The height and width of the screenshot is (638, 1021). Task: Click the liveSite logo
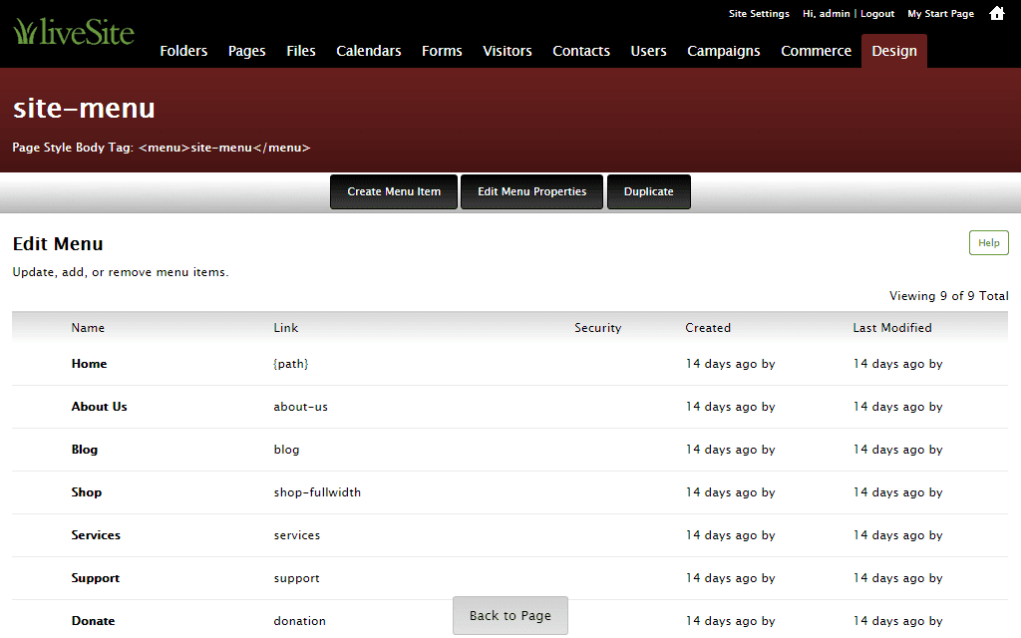(74, 32)
